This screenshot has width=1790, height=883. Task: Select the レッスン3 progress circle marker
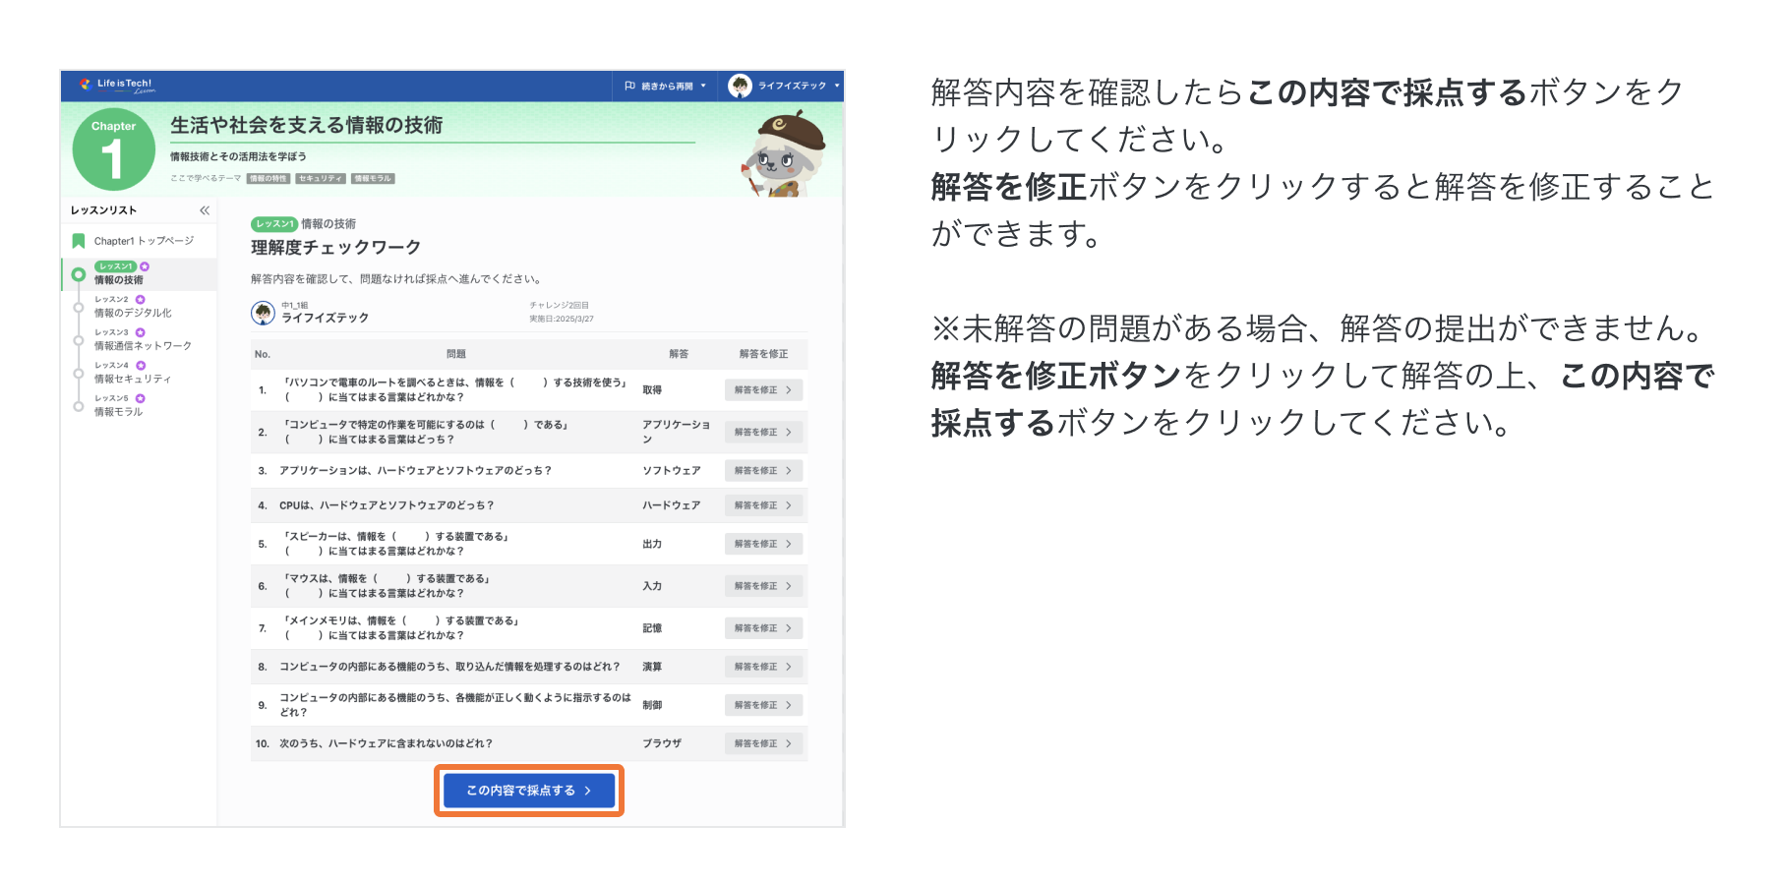point(79,340)
